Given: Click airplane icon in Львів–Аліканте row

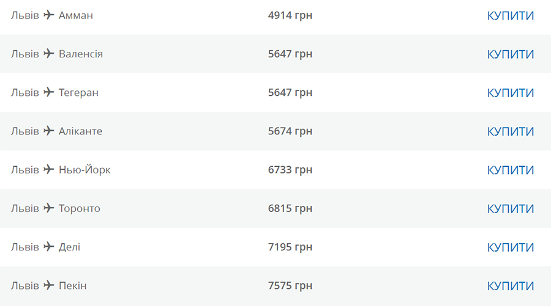Looking at the screenshot, I should (49, 131).
